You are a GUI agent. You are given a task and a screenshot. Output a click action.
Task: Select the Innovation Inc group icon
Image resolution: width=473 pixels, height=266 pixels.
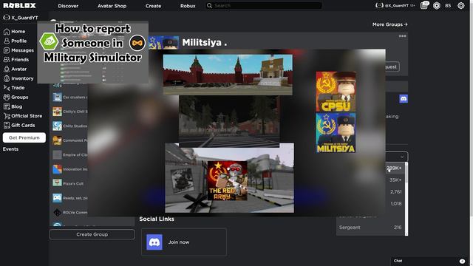[x=57, y=169]
